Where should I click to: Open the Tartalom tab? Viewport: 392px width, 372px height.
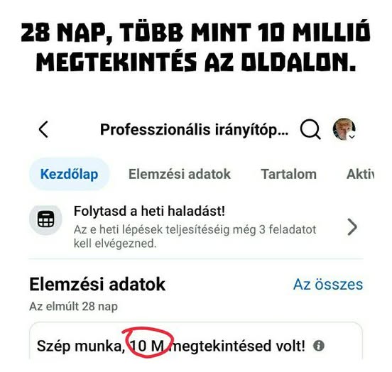[x=289, y=174]
